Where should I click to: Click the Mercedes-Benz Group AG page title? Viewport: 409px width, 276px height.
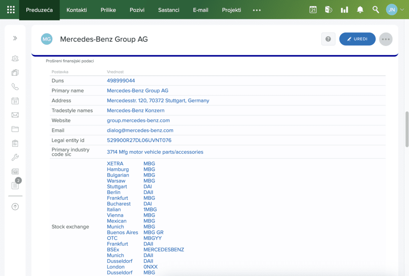click(104, 39)
